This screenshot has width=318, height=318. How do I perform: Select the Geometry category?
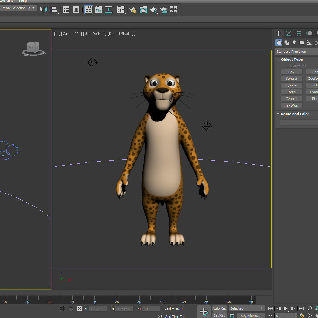coord(279,43)
